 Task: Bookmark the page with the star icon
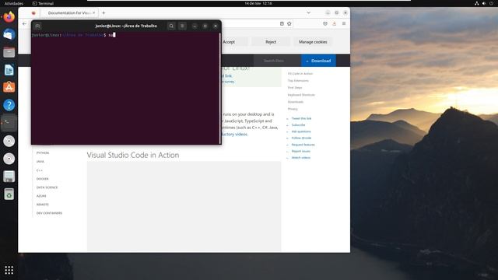click(x=289, y=24)
